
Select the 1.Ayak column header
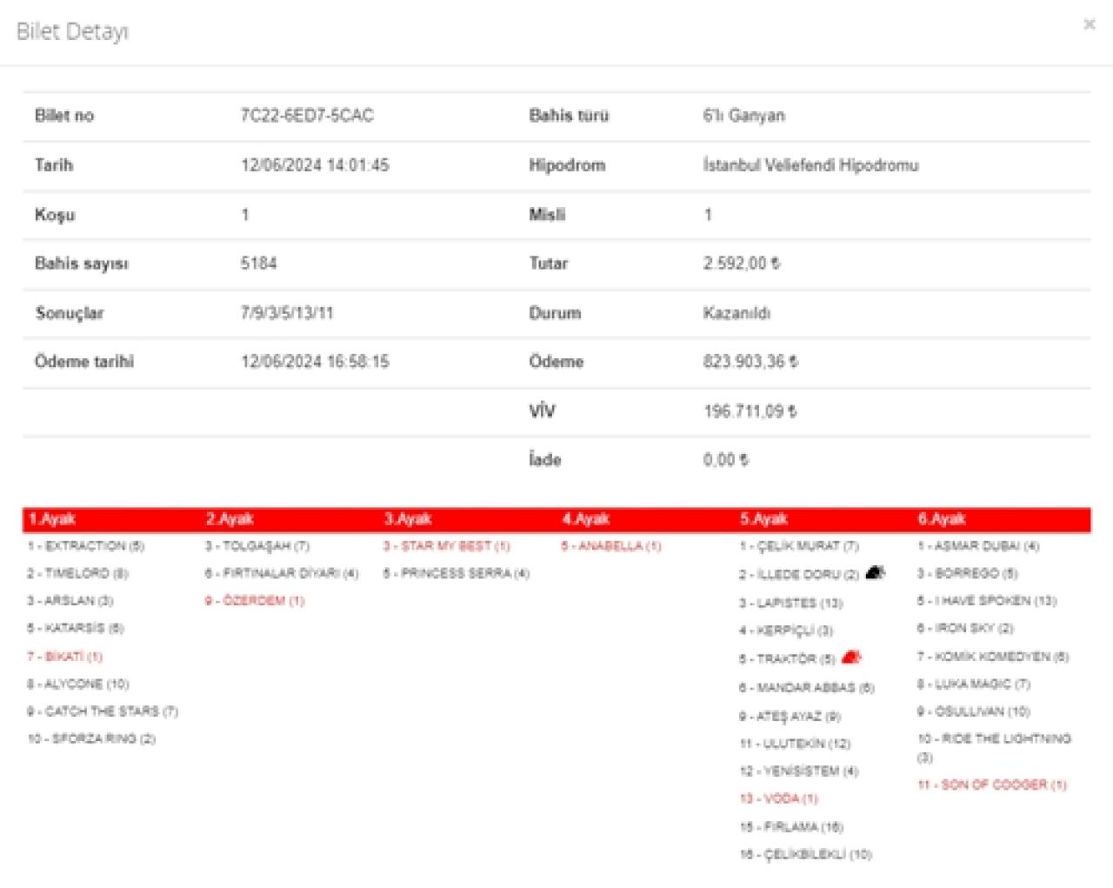click(52, 519)
